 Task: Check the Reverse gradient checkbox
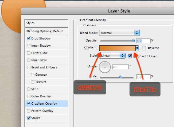[x=144, y=48]
